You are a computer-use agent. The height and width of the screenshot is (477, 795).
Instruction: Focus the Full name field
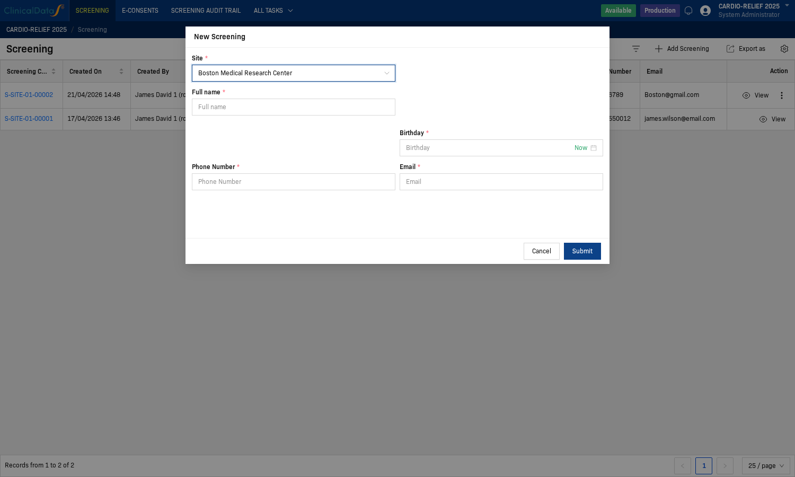(x=294, y=107)
